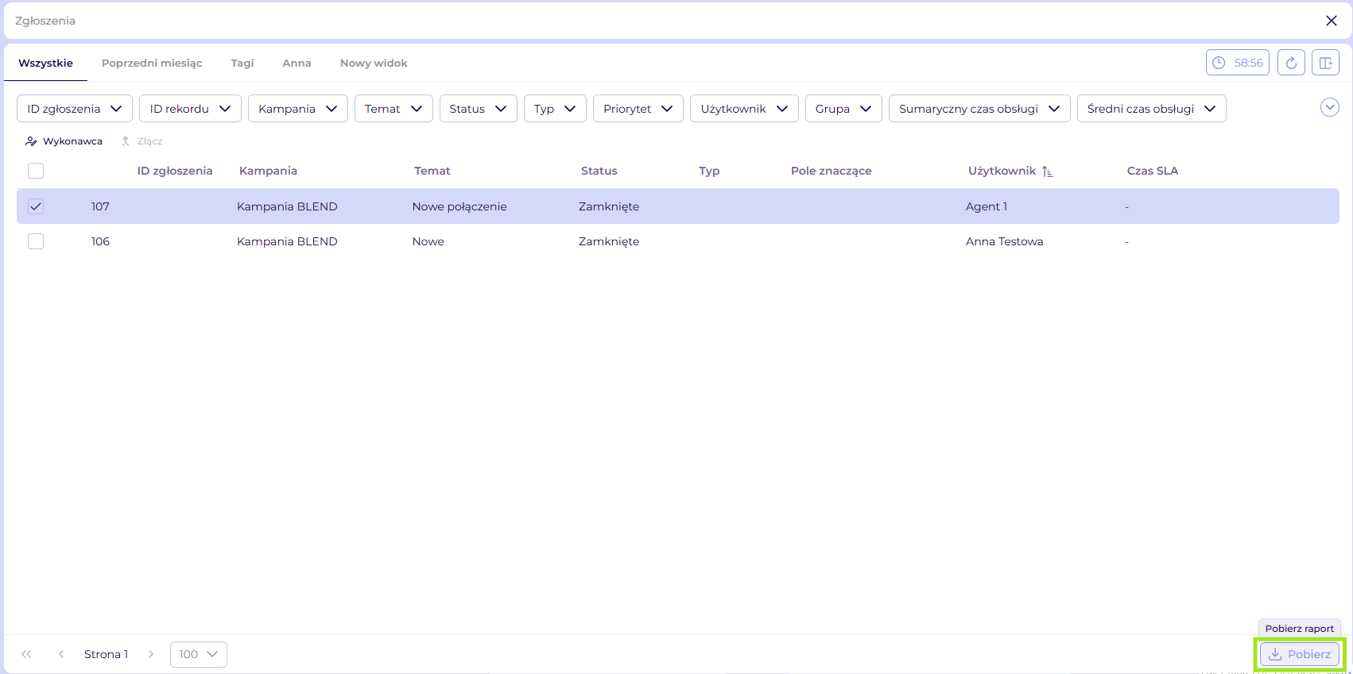Viewport: 1353px width, 674px height.
Task: Open the Temat filter dropdown
Action: coord(393,109)
